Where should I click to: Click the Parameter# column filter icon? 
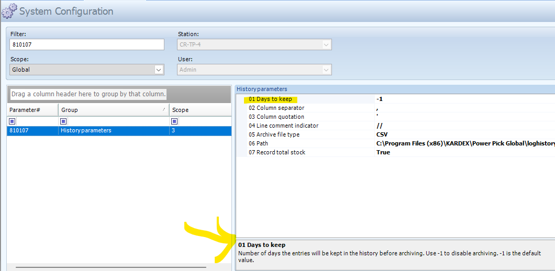tap(12, 121)
